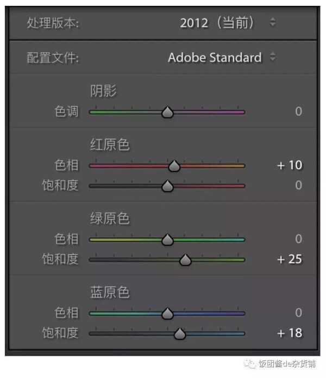Screen dimensions: 326x378
Task: Click the 红原色 饱和度 slider handle
Action: (167, 186)
